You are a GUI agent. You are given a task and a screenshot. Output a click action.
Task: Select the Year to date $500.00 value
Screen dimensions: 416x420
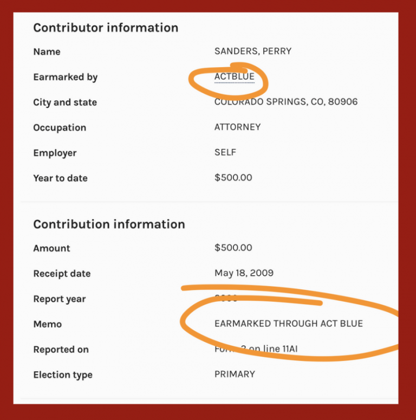233,178
